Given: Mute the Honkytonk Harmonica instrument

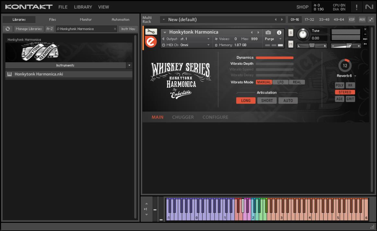Looking at the screenshot, I should 290,44.
